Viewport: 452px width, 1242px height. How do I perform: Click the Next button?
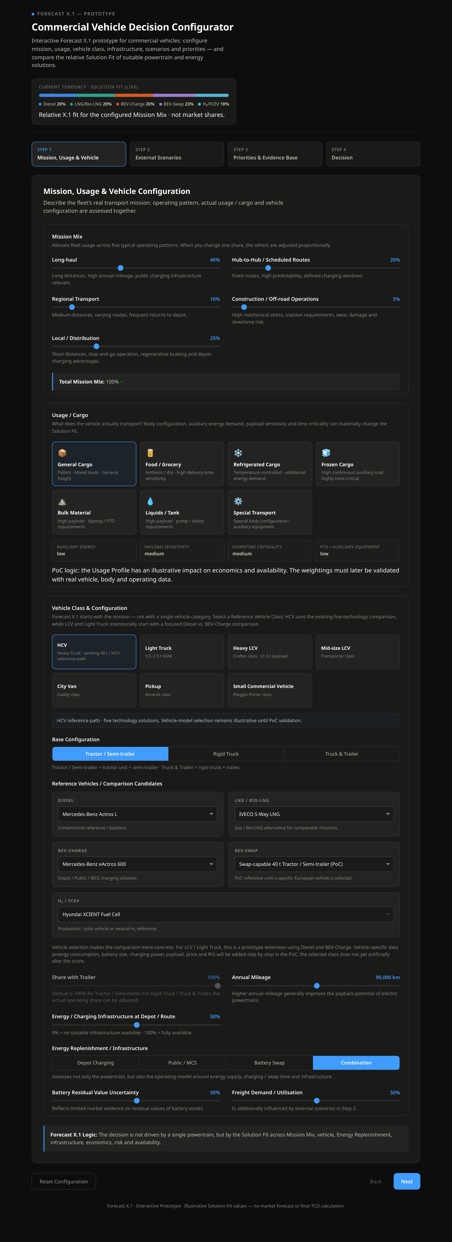coord(407,1181)
